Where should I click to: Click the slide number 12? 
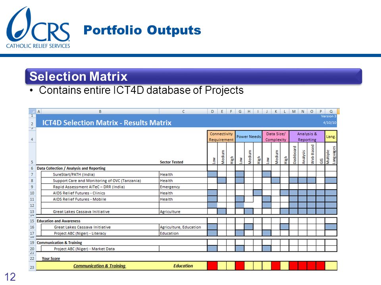tap(10, 277)
